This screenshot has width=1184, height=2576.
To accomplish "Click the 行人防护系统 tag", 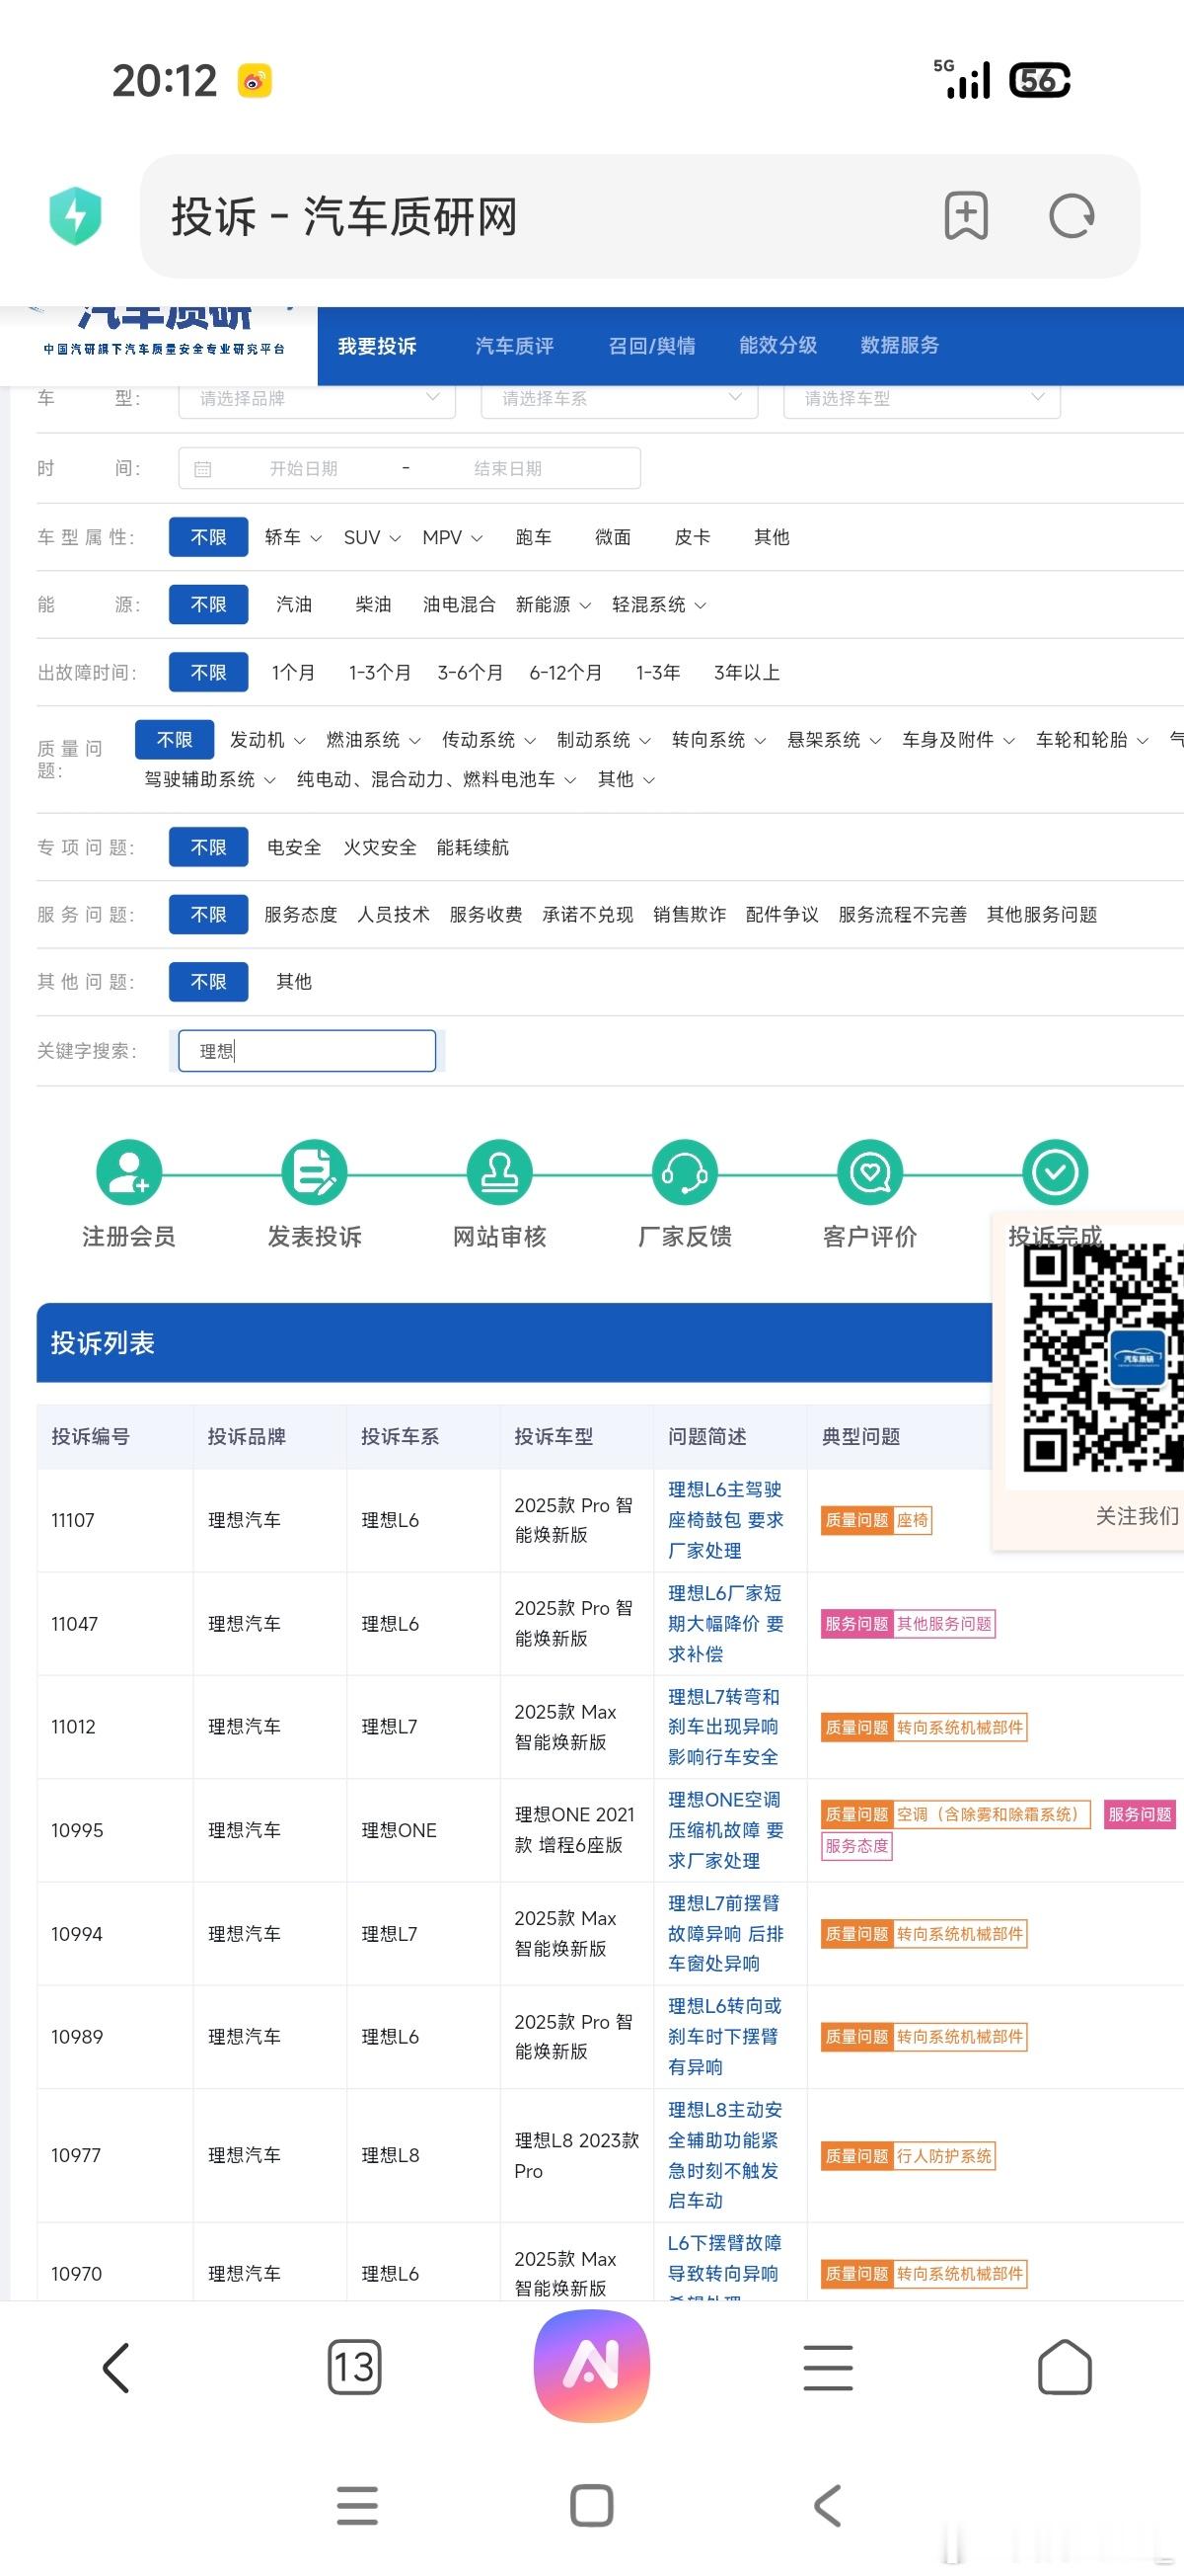I will point(944,2156).
